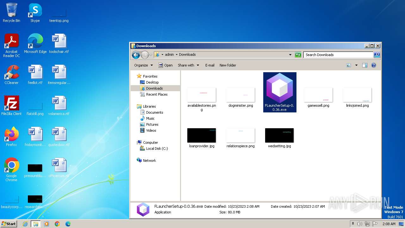Launch Skype from the desktop
Image resolution: width=405 pixels, height=228 pixels.
tap(35, 13)
